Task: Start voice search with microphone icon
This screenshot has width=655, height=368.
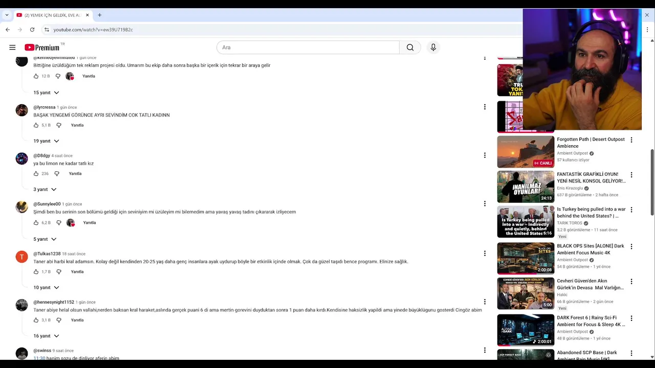Action: (433, 48)
